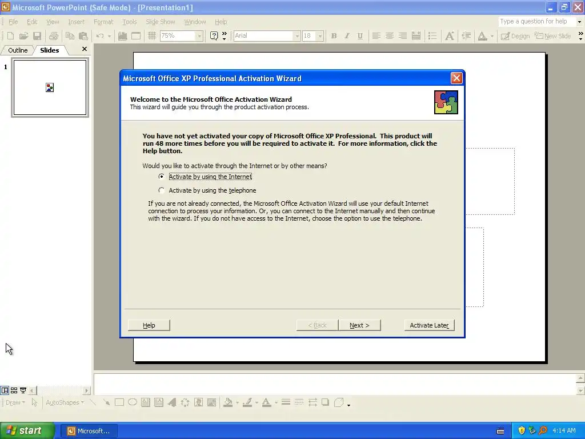Switch to Slide Sorter view
Viewport: 585px width, 439px height.
(14, 390)
